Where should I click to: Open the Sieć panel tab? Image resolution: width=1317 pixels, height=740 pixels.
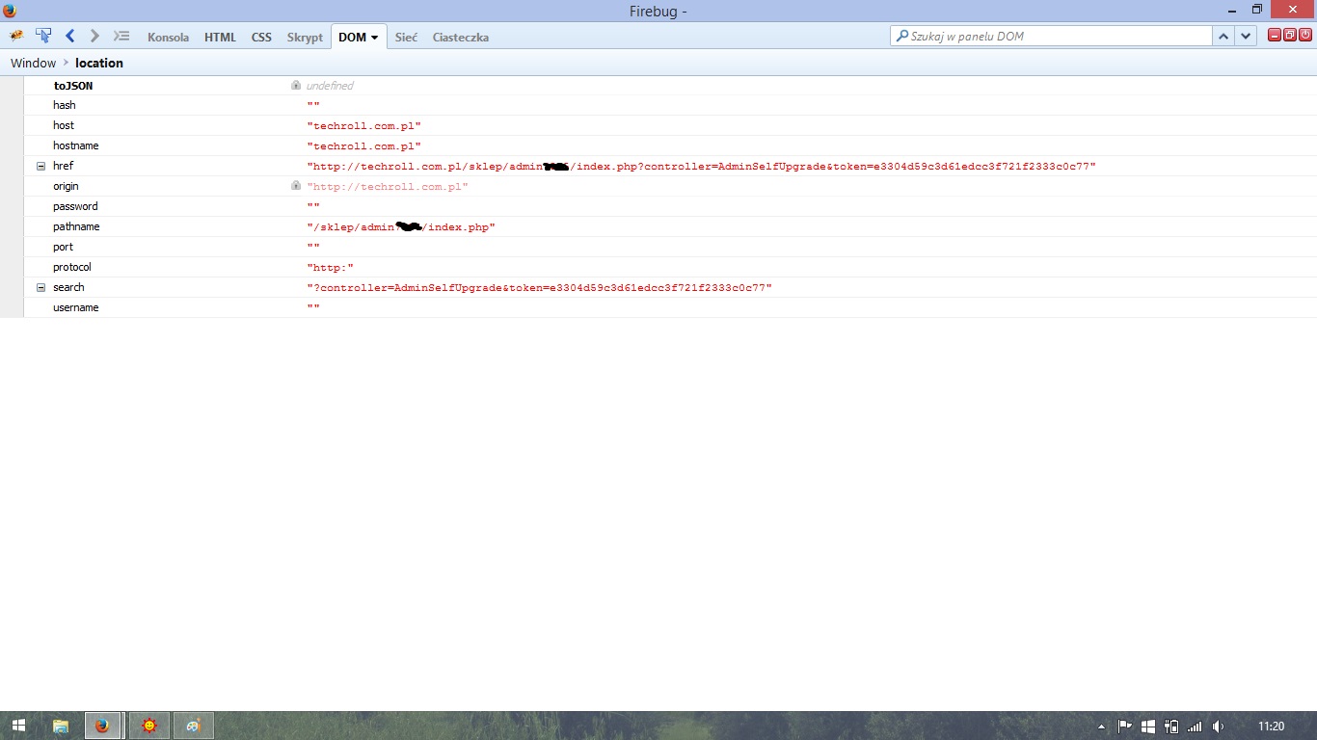(x=406, y=38)
